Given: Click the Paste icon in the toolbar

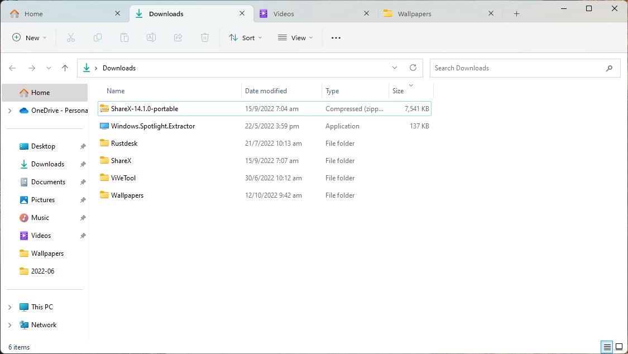Looking at the screenshot, I should [x=124, y=37].
